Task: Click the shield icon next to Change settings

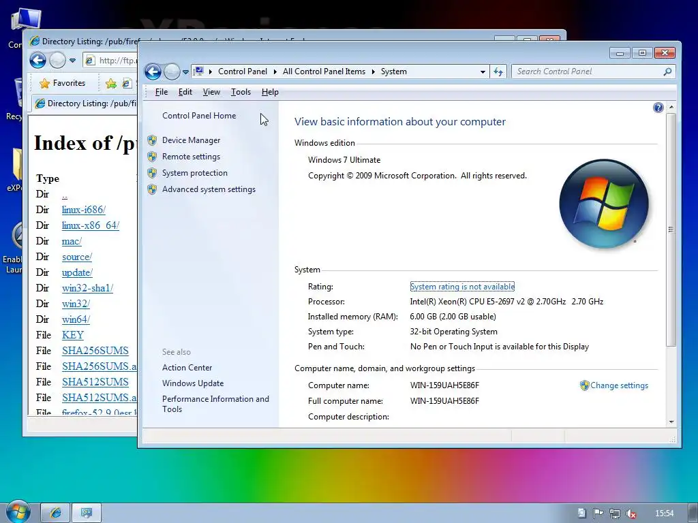Action: point(584,385)
